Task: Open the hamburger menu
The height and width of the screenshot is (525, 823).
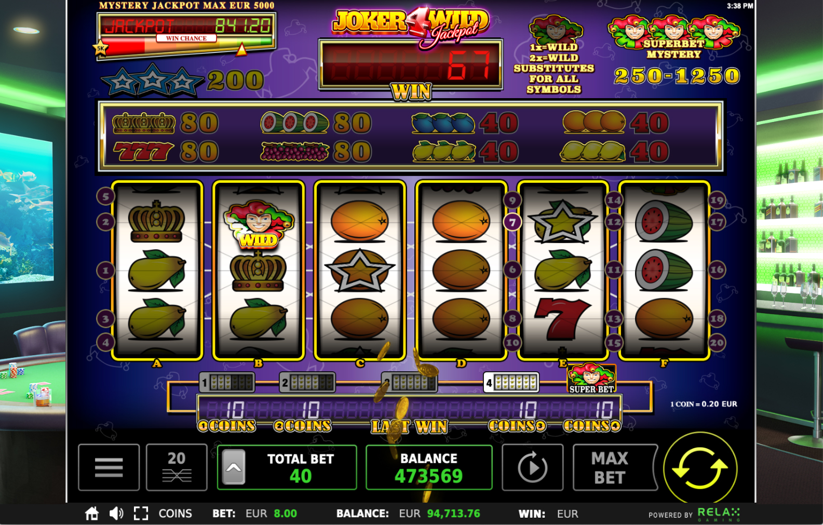Action: click(109, 467)
